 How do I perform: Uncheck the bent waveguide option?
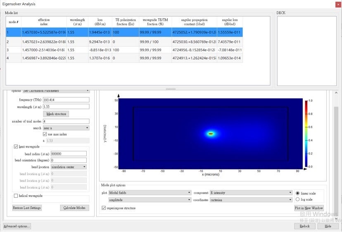click(x=16, y=146)
